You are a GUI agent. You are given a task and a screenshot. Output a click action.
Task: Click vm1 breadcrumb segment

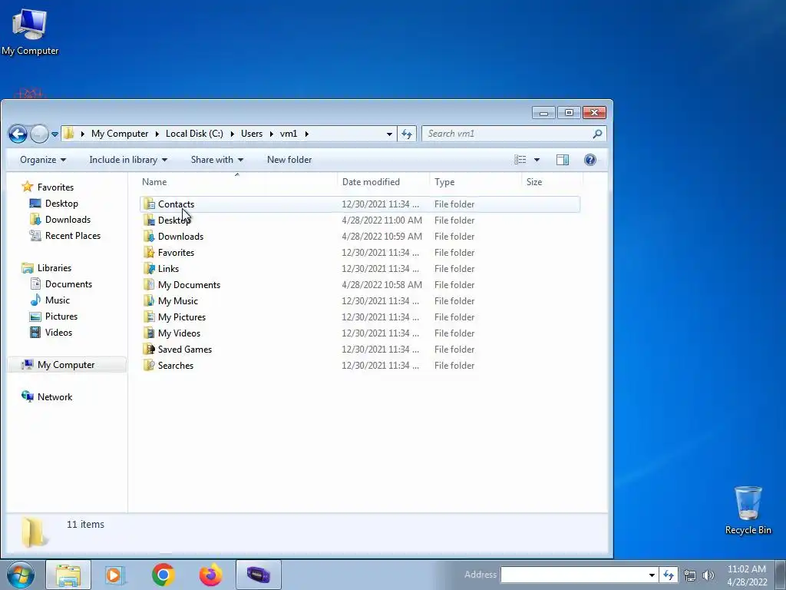(x=289, y=134)
